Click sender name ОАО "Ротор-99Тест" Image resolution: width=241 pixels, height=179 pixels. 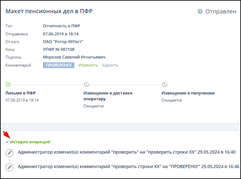[63, 42]
